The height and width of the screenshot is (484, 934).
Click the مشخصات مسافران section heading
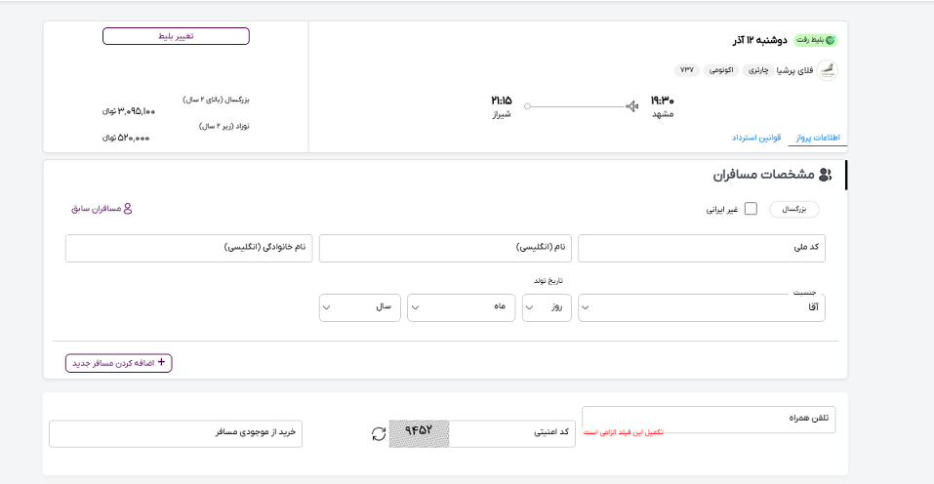(x=763, y=175)
